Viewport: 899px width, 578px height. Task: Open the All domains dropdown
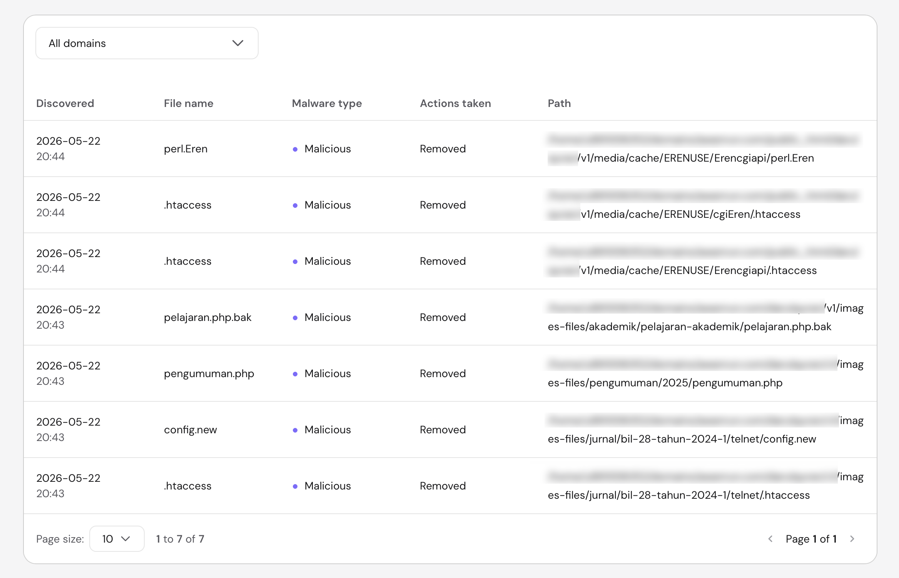click(x=147, y=43)
